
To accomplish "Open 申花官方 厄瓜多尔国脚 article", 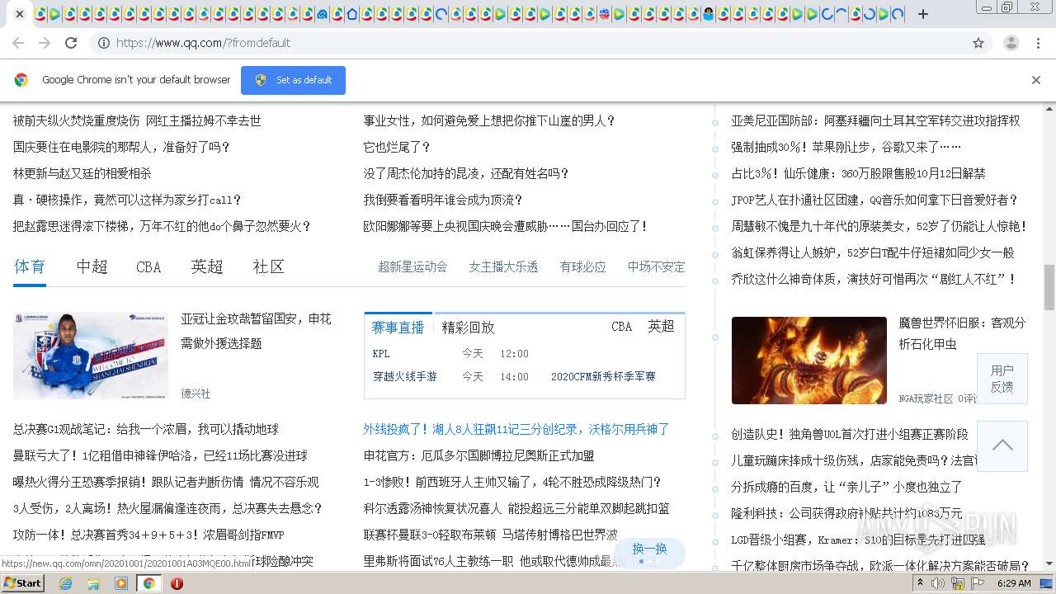I will pos(478,456).
